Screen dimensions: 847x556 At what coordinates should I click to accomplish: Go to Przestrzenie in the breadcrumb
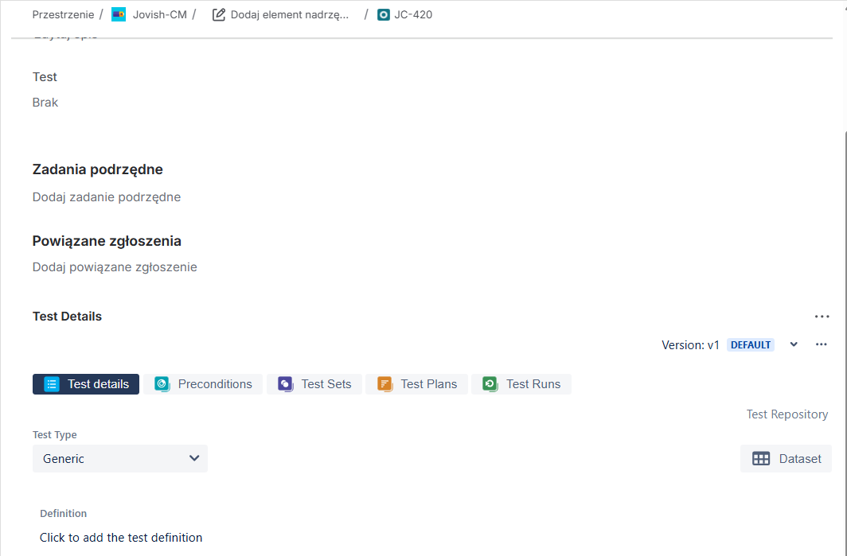click(x=62, y=14)
